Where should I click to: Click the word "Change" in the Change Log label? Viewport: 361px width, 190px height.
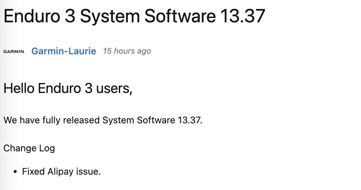click(x=20, y=148)
